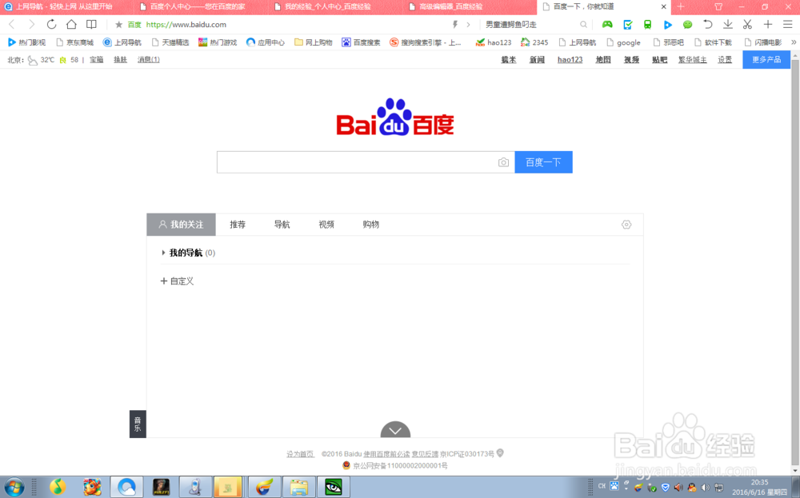Bookmark page with the star icon

point(119,25)
